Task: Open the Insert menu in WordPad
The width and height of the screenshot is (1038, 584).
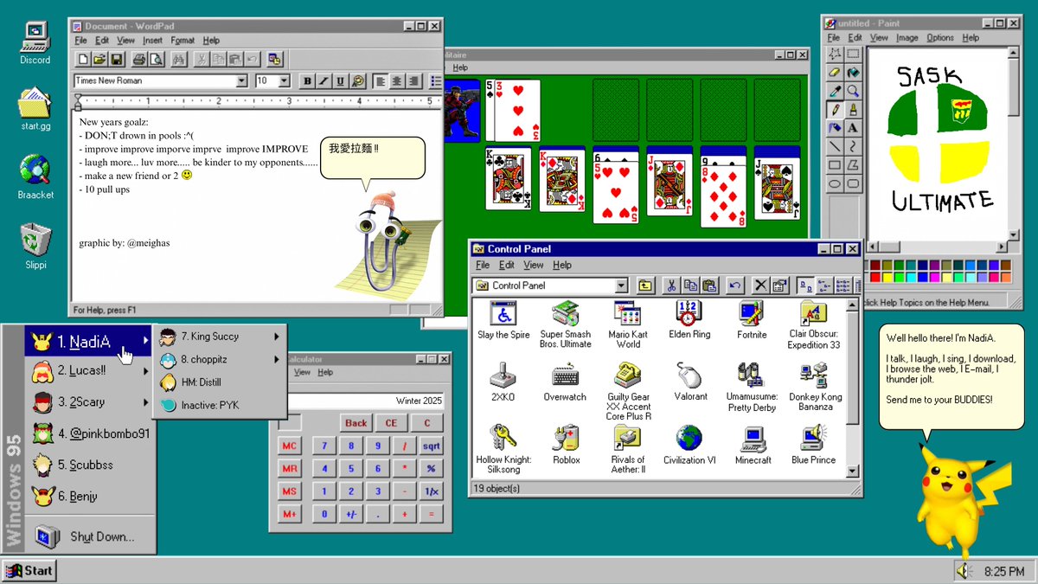Action: click(x=152, y=40)
